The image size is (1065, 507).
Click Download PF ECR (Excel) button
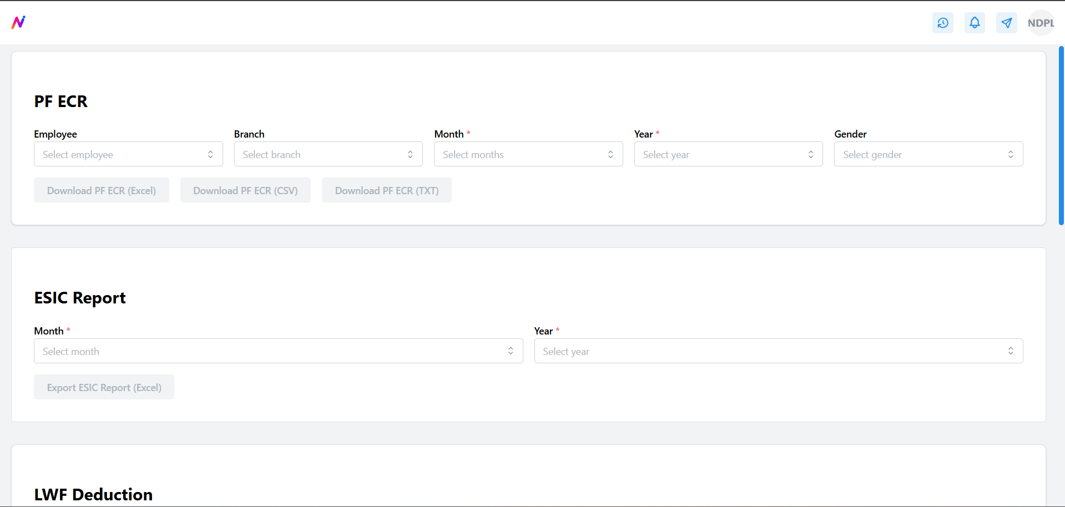[102, 190]
